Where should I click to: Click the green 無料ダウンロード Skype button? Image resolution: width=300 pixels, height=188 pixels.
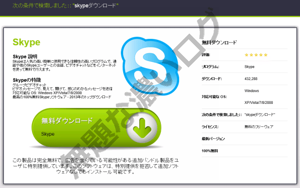tap(96, 128)
